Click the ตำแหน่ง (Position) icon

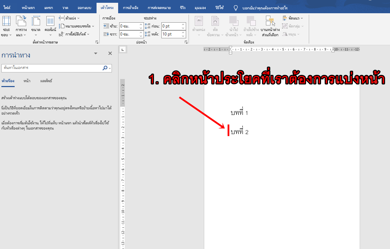coord(199,21)
